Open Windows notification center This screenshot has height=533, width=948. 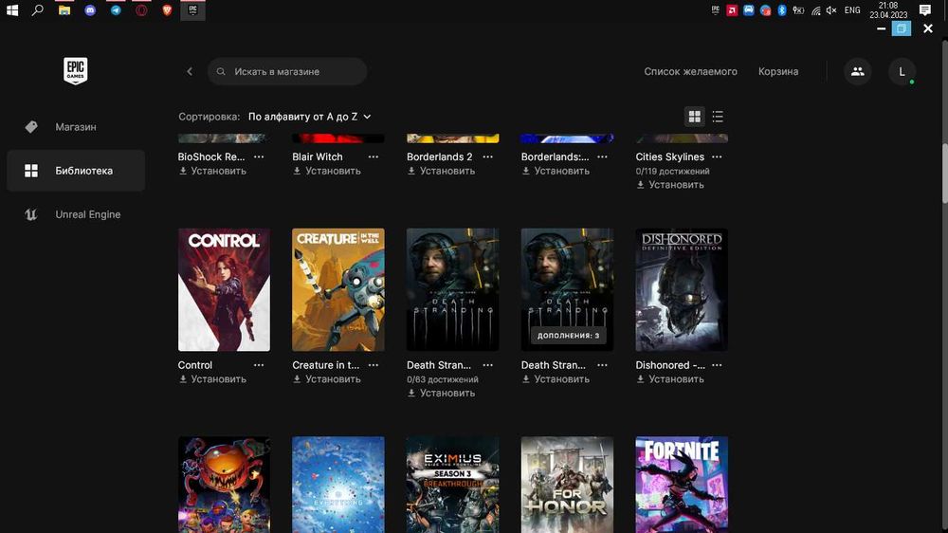[x=925, y=9]
